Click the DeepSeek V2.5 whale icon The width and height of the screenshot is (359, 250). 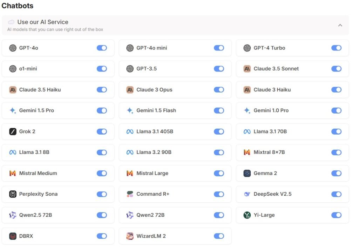pyautogui.click(x=247, y=194)
